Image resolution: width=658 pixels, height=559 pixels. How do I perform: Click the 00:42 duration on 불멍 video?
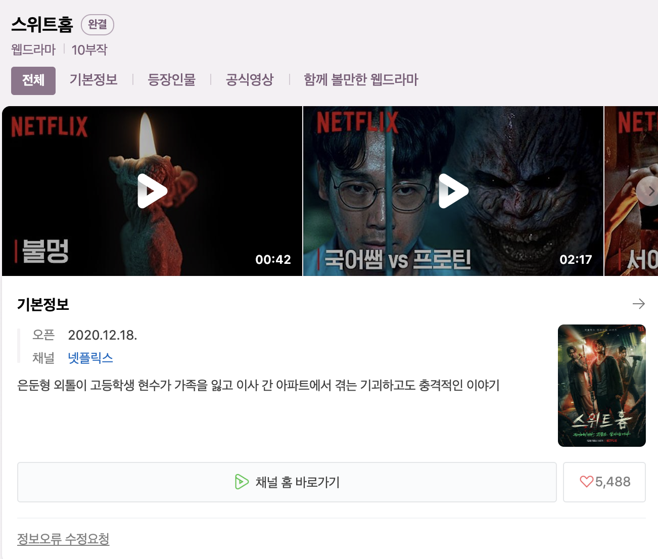[273, 260]
